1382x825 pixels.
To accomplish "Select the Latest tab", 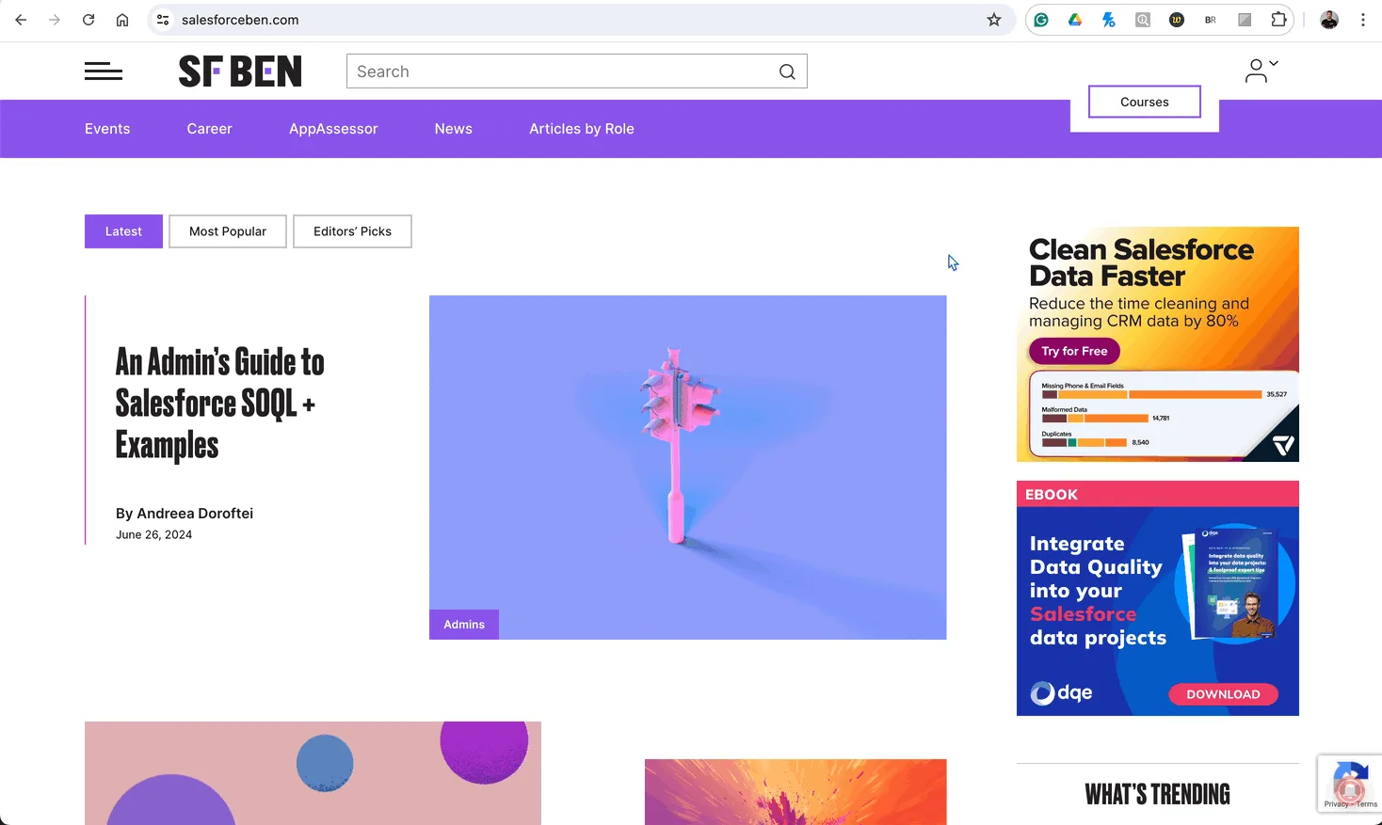I will [123, 231].
